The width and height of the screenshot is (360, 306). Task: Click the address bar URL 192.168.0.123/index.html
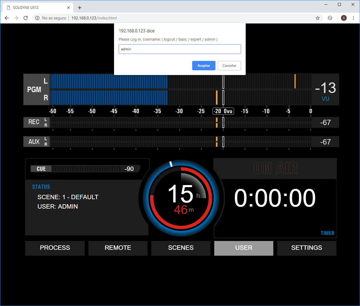click(94, 18)
